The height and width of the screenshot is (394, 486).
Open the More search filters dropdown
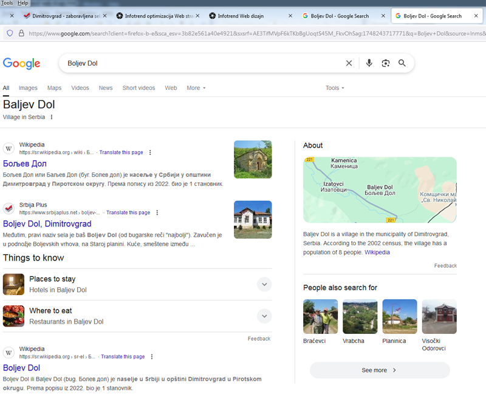tap(196, 88)
